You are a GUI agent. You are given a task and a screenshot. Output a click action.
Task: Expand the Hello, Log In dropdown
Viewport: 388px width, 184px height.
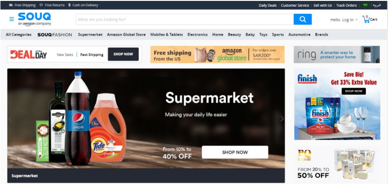tap(344, 20)
